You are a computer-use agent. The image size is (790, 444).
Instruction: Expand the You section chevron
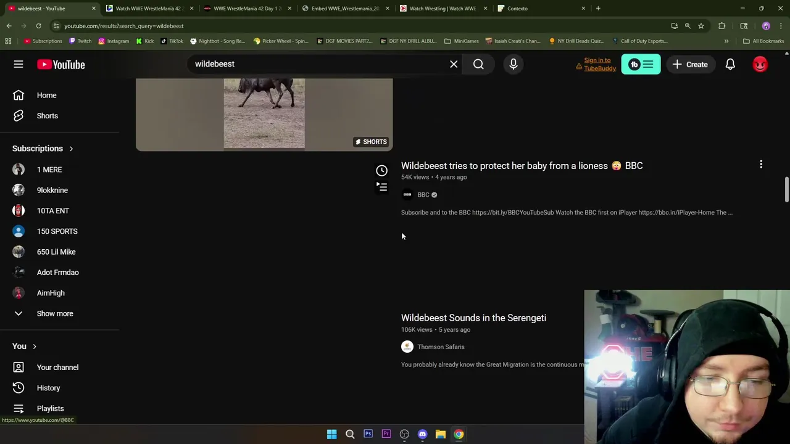point(35,347)
